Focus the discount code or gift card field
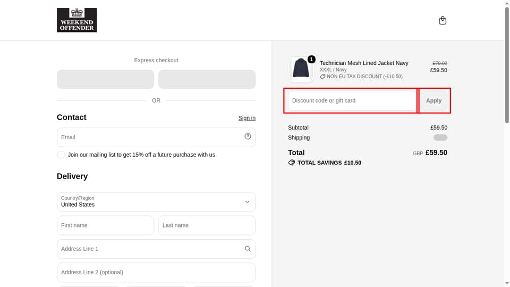510x287 pixels. (x=352, y=100)
